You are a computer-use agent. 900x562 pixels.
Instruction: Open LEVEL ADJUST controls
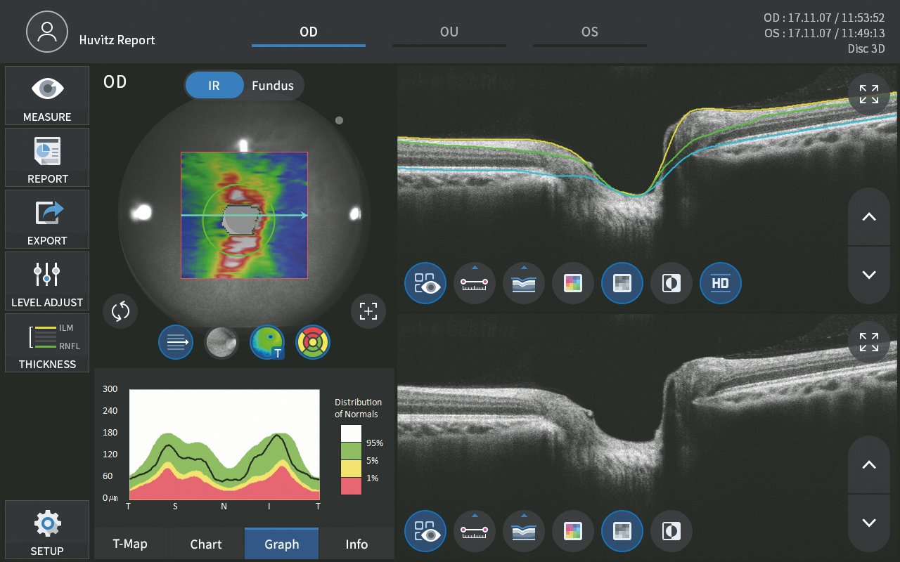coord(47,281)
